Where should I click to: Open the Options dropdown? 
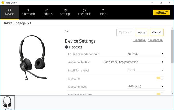coord(125,32)
